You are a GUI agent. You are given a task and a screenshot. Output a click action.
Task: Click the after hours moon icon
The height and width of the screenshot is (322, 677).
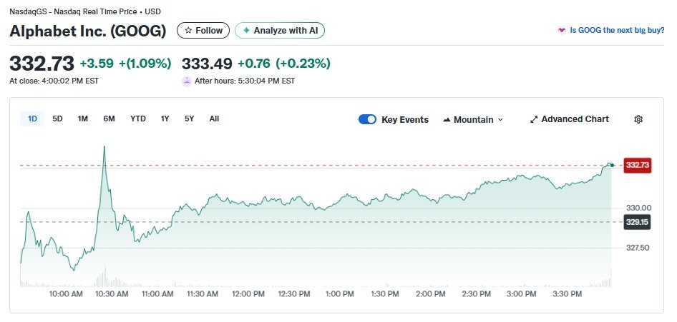tap(187, 81)
